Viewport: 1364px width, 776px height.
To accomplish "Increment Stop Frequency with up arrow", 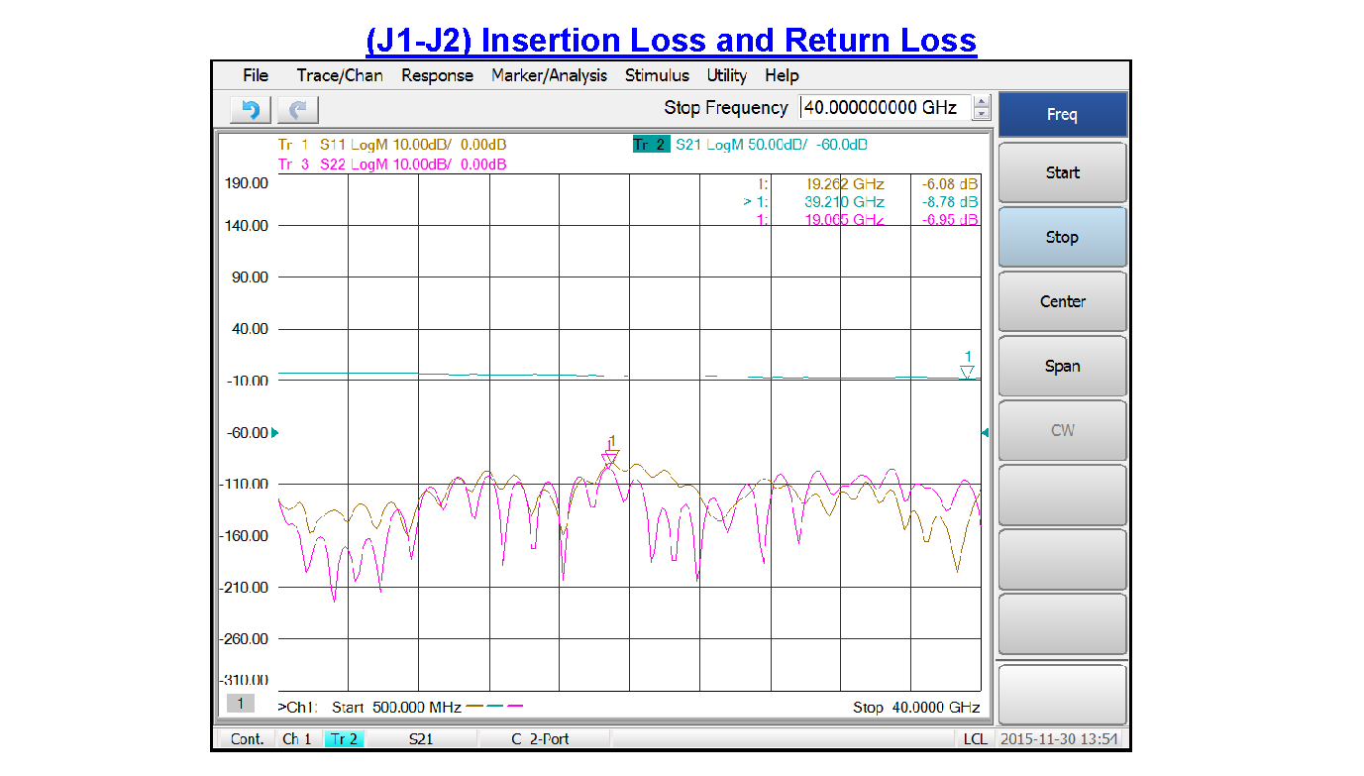I will [982, 102].
